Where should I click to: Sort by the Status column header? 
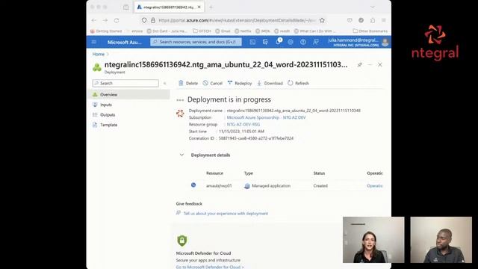point(319,173)
